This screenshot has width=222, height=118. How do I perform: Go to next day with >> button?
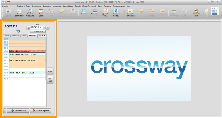[48, 28]
